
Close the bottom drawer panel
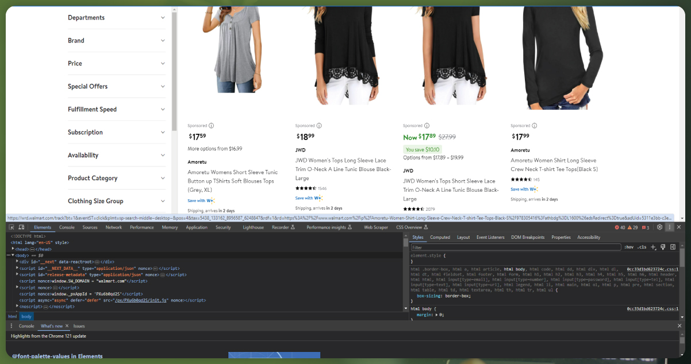pos(679,326)
